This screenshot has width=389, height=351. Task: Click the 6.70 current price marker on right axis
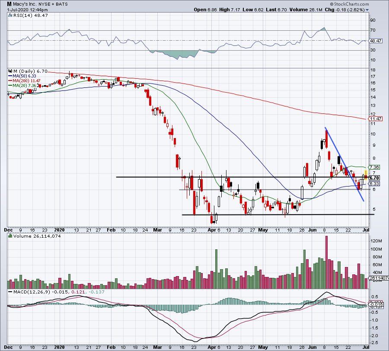point(374,177)
